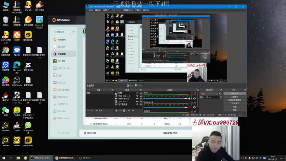The height and width of the screenshot is (161, 286).
Task: Open transition properties gear in OBS
Action: tap(220, 94)
